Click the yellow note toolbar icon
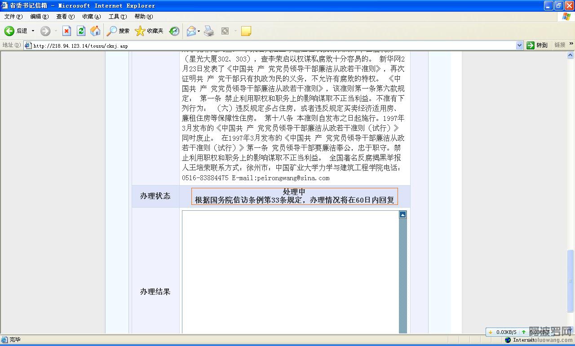The width and height of the screenshot is (575, 346). click(246, 31)
